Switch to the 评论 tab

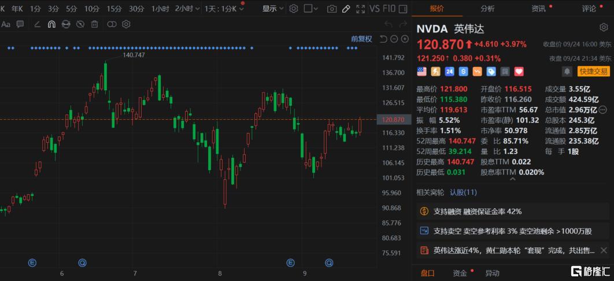coord(589,9)
